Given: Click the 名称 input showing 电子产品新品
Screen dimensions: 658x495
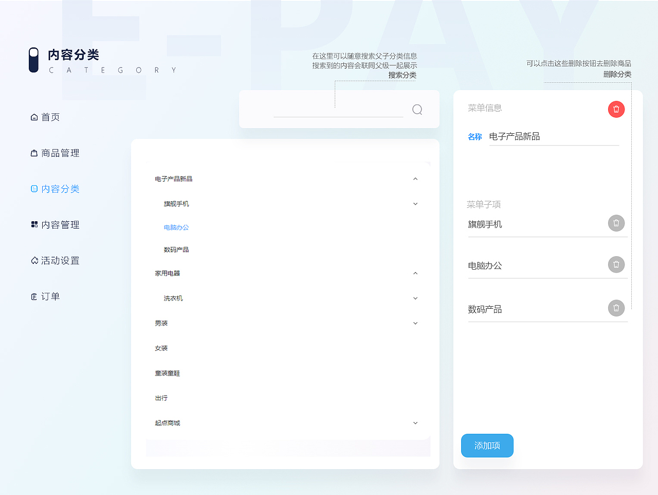Looking at the screenshot, I should click(554, 136).
